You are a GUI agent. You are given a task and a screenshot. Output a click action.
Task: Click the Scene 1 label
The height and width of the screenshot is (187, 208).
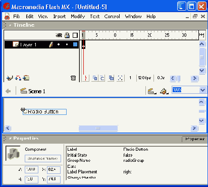[37, 91]
